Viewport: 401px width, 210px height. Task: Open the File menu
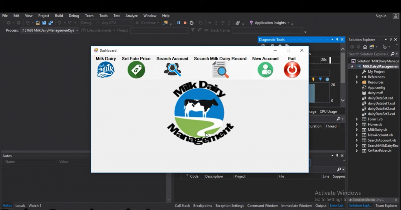[5, 16]
